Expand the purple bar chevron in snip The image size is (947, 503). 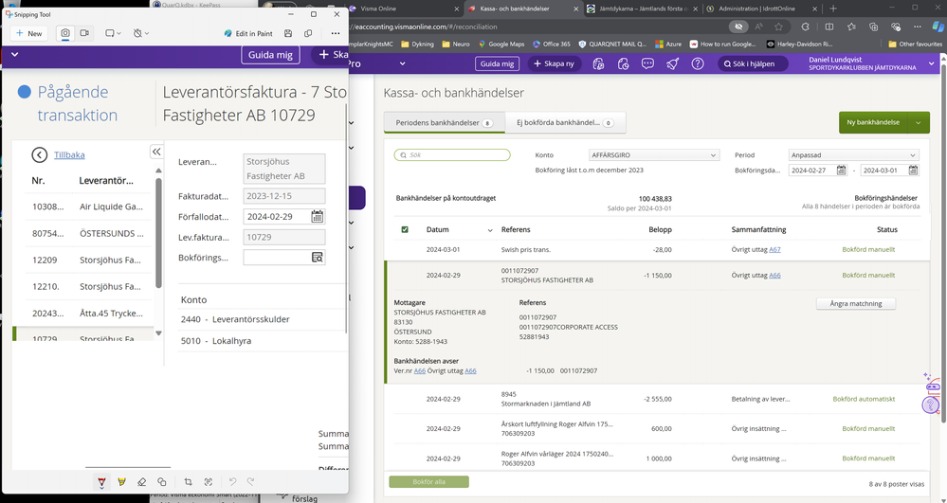coord(14,54)
